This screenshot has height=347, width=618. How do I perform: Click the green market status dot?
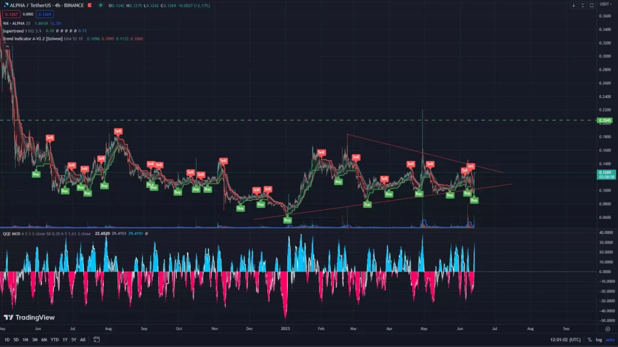(x=101, y=5)
